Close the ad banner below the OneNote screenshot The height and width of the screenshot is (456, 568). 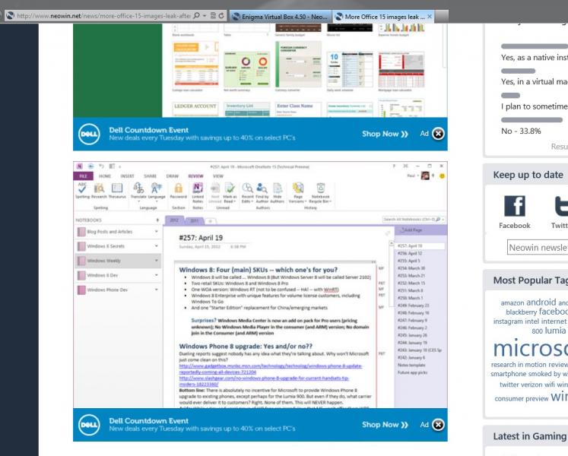pyautogui.click(x=438, y=425)
